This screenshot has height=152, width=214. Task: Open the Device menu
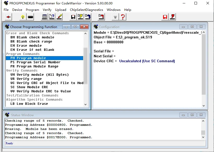tap(17, 10)
